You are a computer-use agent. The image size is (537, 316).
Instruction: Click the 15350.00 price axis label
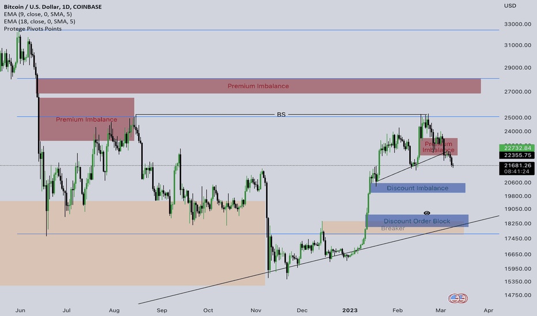coord(517,282)
